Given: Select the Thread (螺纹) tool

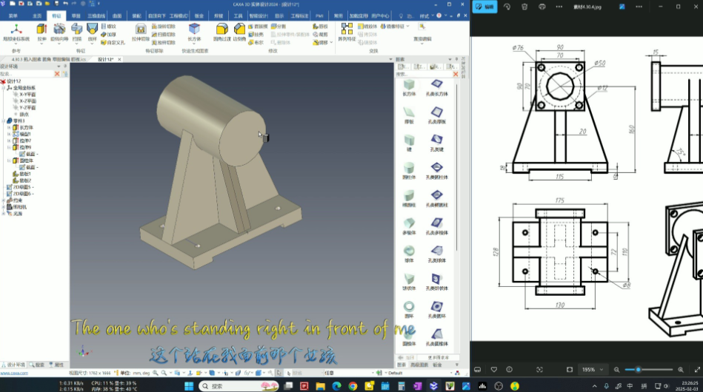Looking at the screenshot, I should tap(109, 27).
